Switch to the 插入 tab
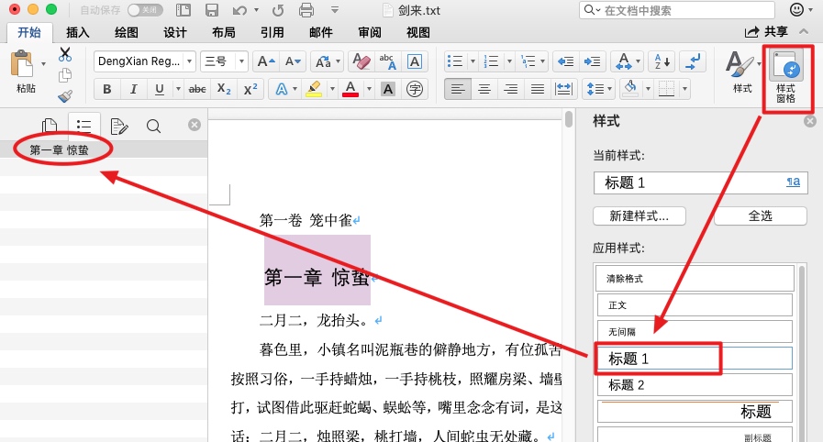823x442 pixels. (x=78, y=32)
